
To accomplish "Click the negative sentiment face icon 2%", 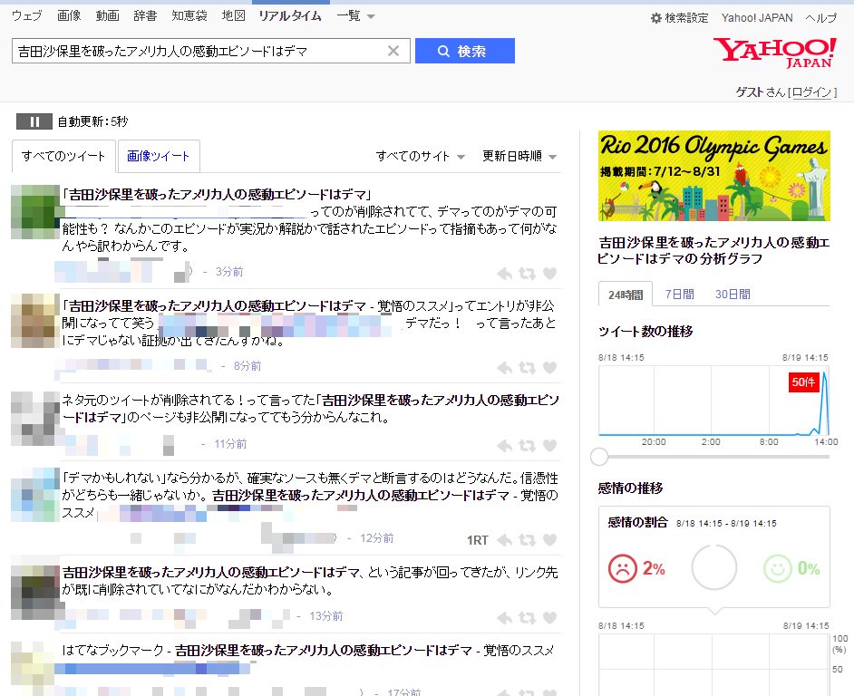I will point(623,568).
